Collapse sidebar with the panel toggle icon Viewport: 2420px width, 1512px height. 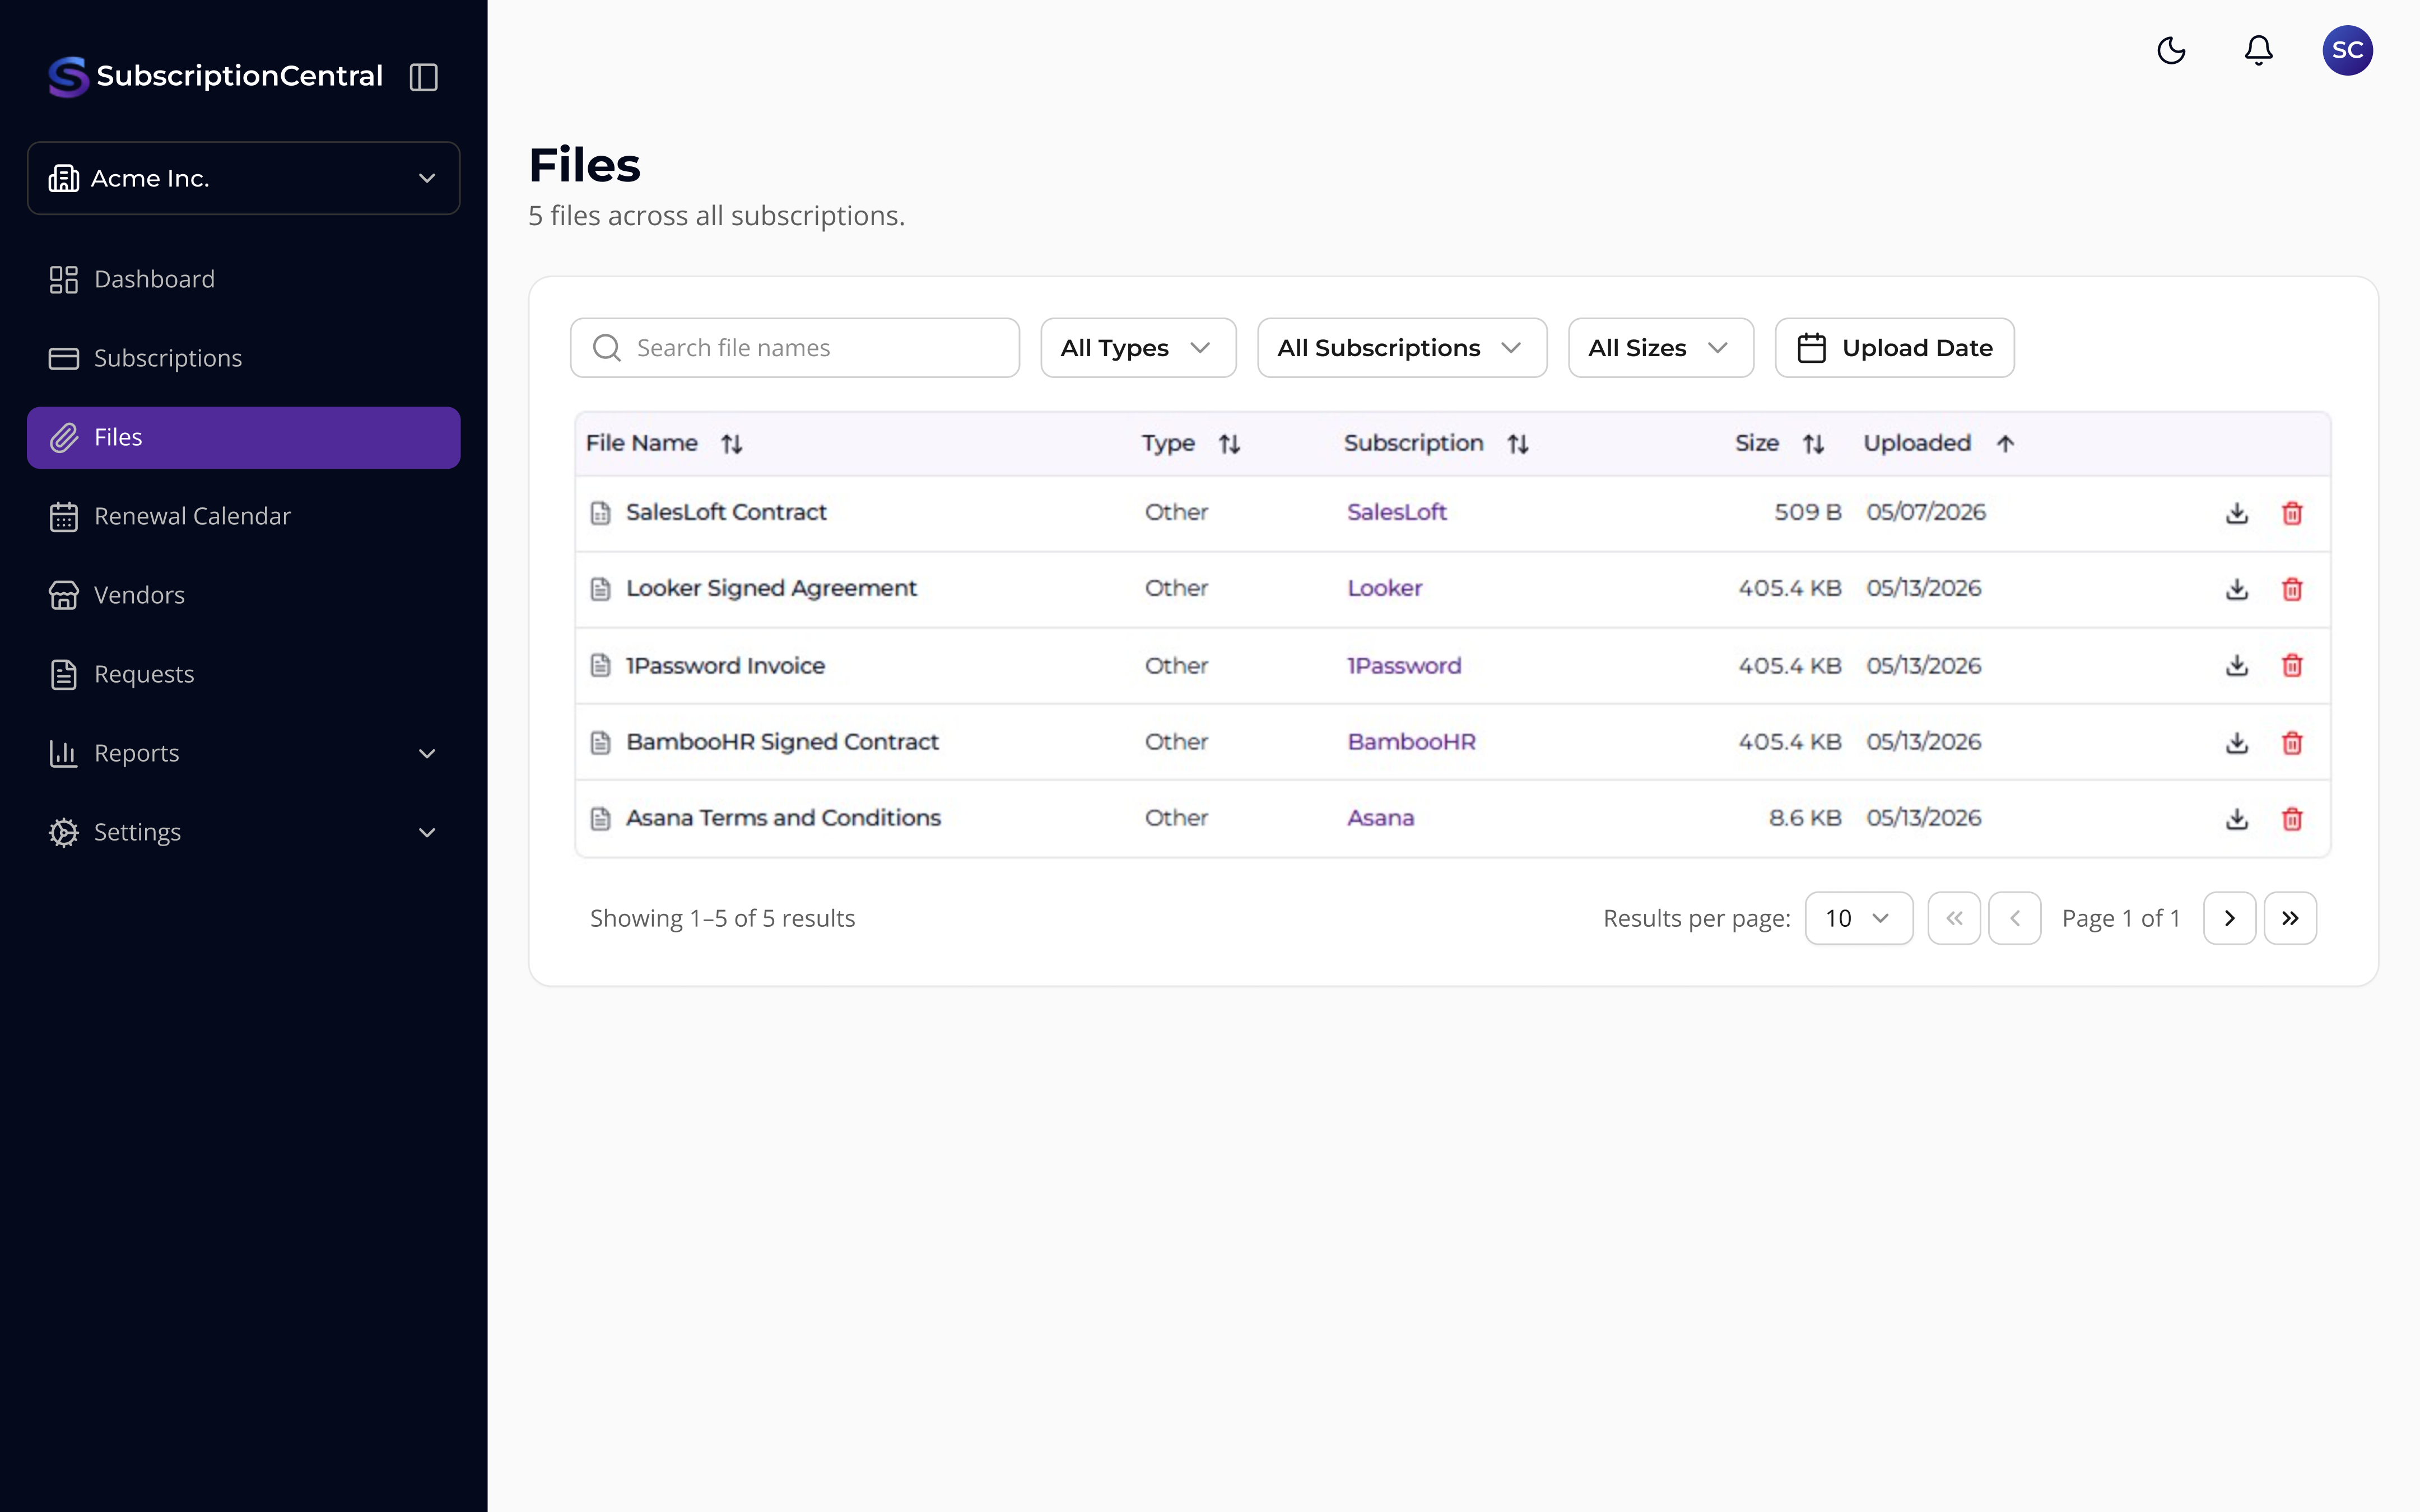pyautogui.click(x=424, y=77)
